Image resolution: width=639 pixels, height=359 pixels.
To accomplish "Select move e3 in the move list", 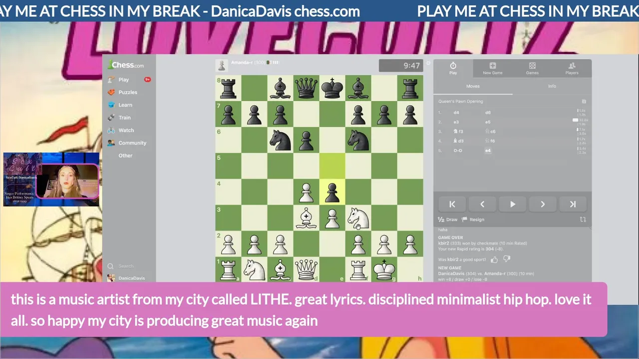I will (x=456, y=122).
